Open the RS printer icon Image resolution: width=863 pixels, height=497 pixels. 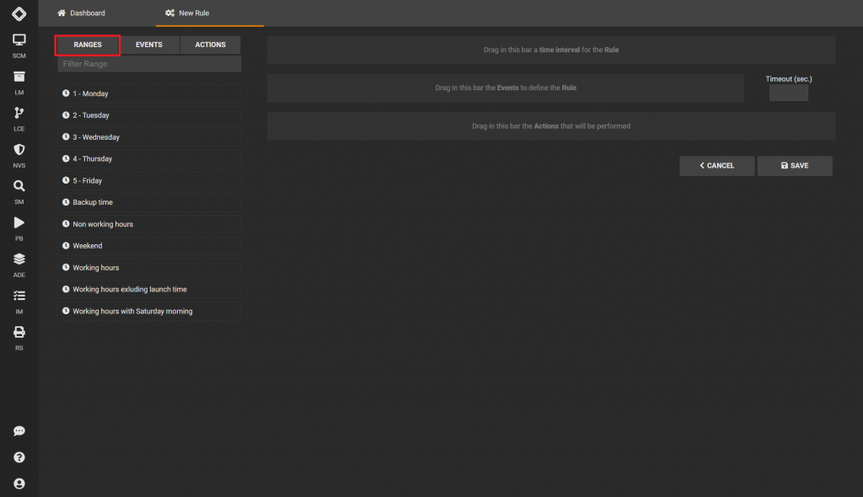coord(19,332)
